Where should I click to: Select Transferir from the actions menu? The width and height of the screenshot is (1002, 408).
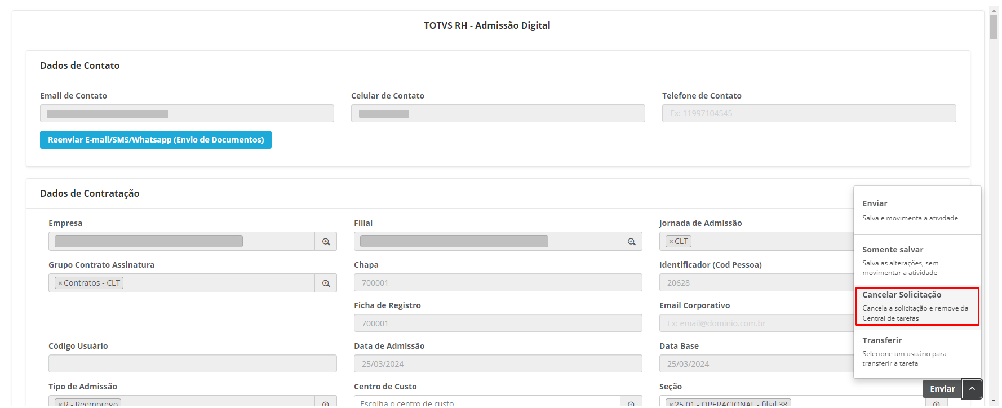click(917, 352)
